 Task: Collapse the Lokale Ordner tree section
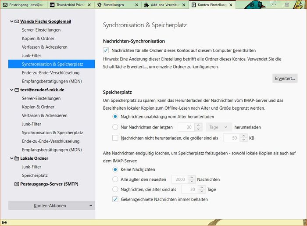(11, 158)
